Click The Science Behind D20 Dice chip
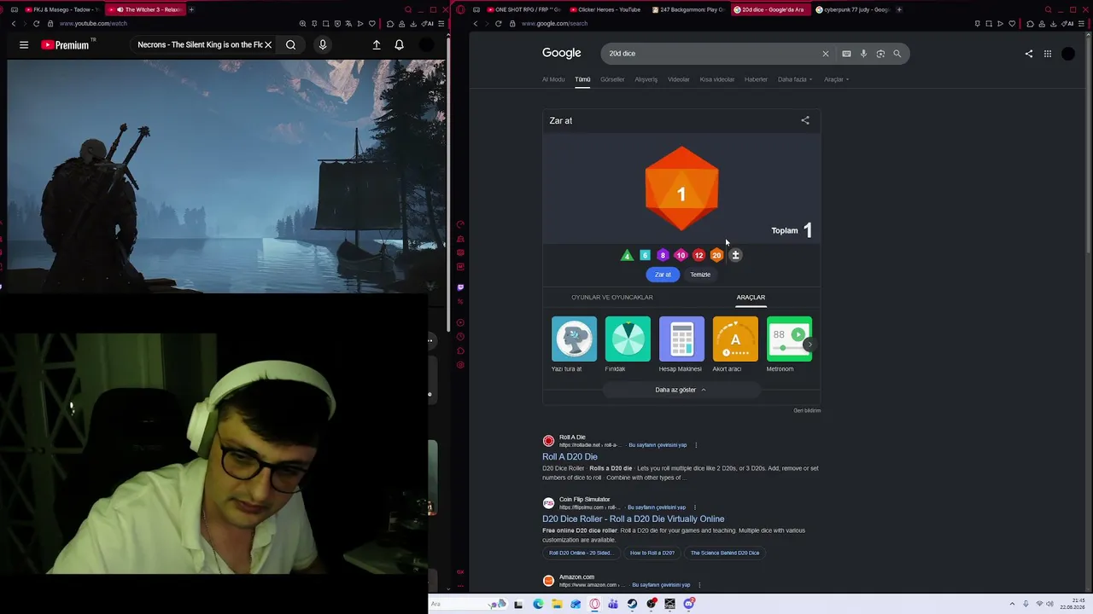This screenshot has height=614, width=1093. tap(725, 553)
